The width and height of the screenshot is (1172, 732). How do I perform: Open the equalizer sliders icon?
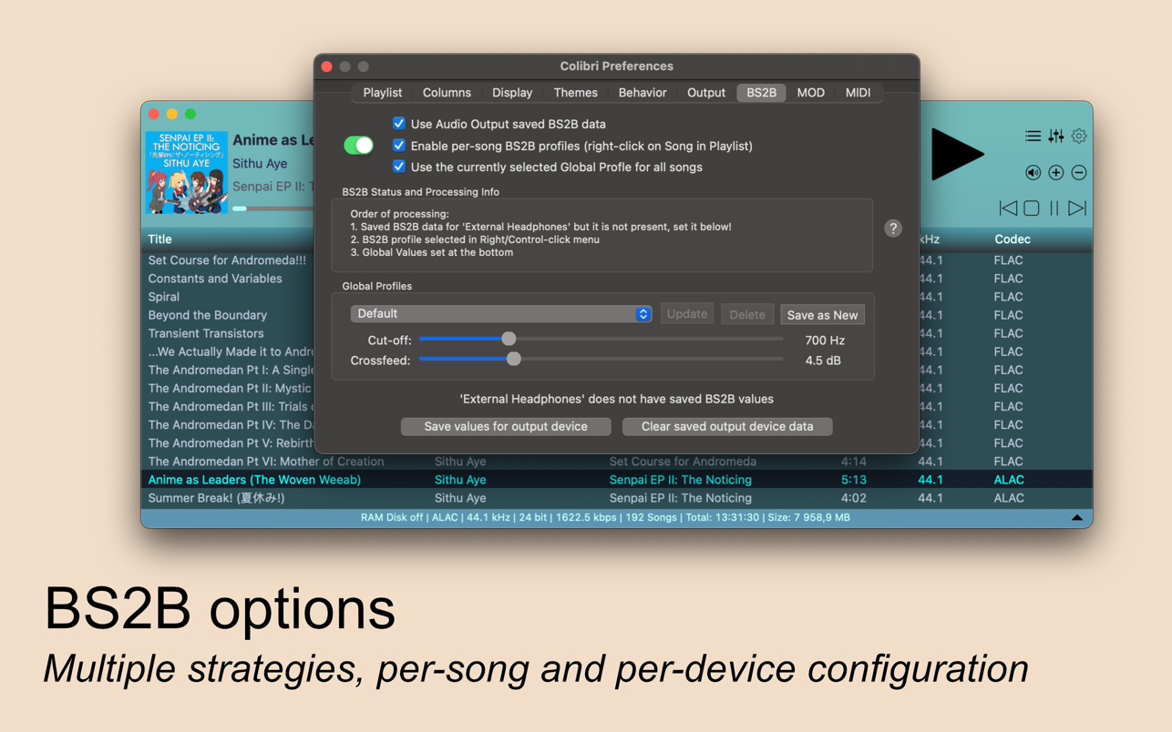tap(1055, 137)
